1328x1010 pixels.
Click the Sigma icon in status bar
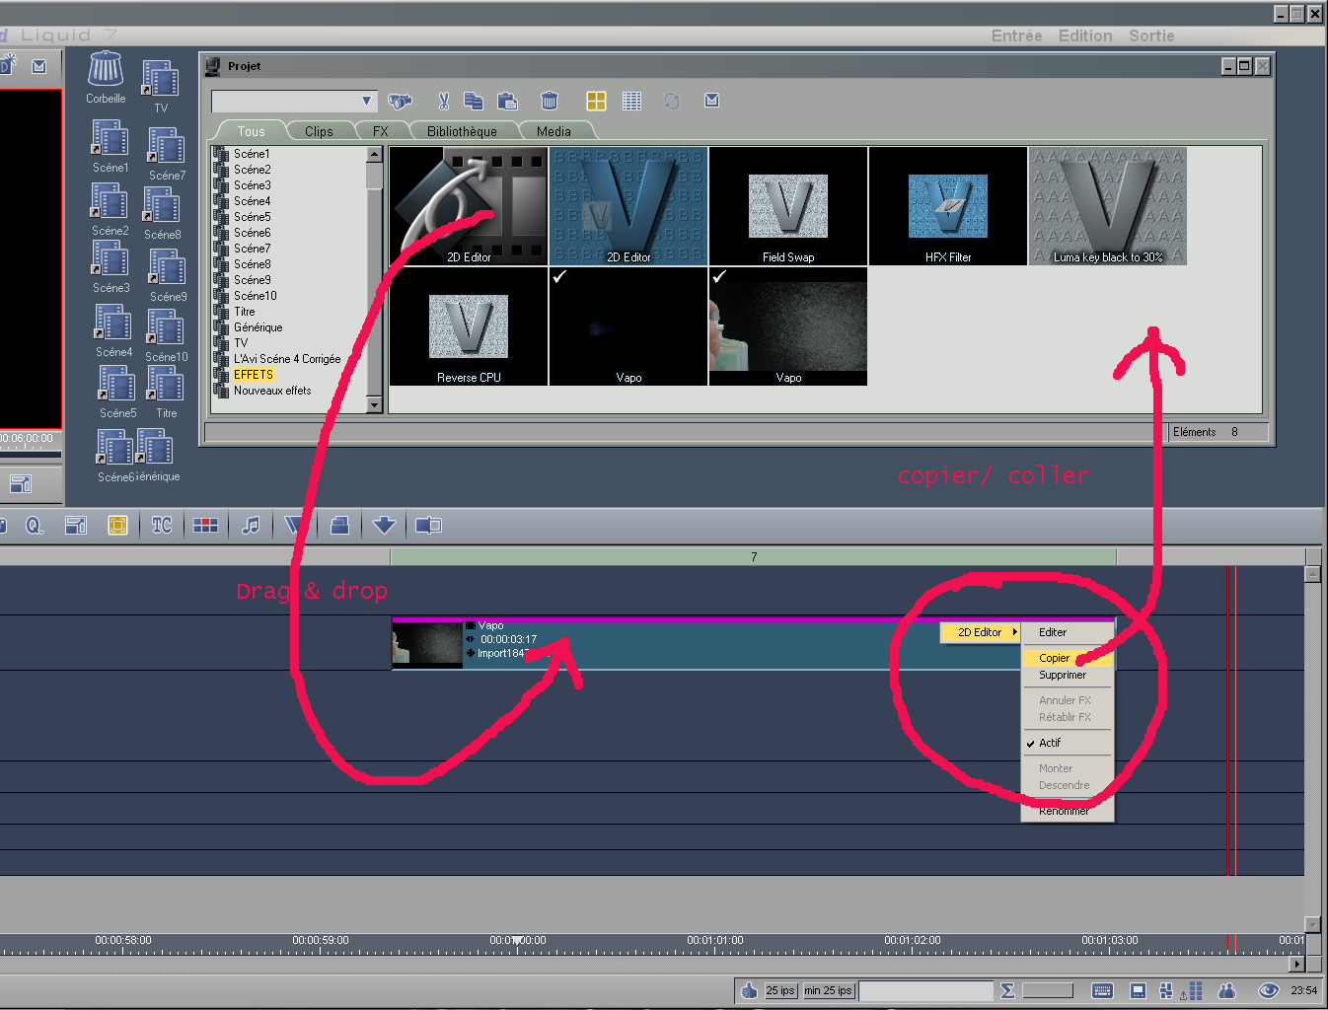1007,990
